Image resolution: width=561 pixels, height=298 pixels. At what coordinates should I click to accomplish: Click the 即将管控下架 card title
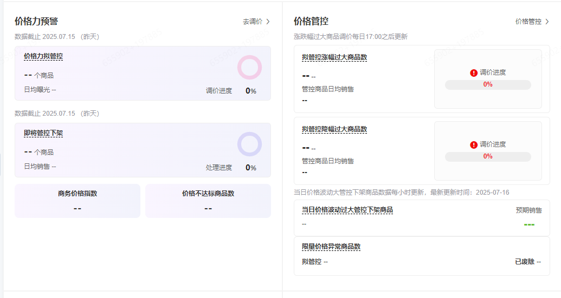click(43, 133)
